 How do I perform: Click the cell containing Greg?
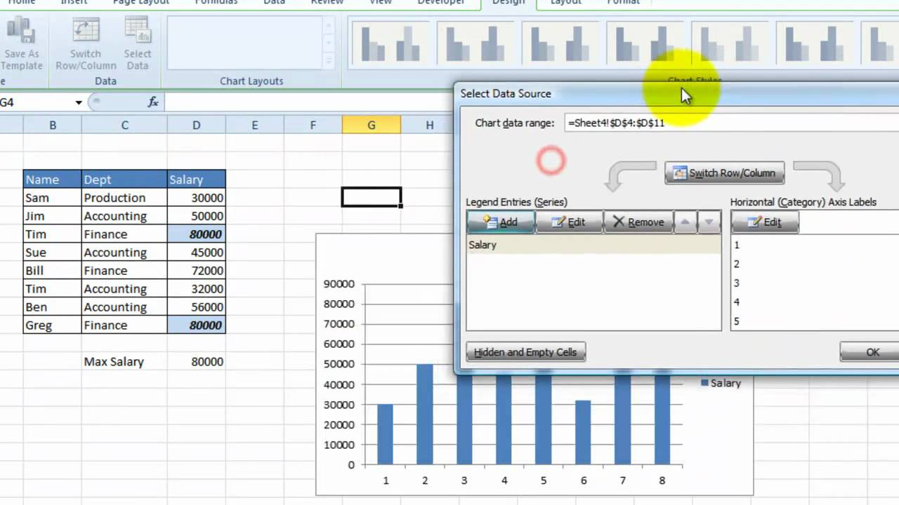click(x=53, y=325)
